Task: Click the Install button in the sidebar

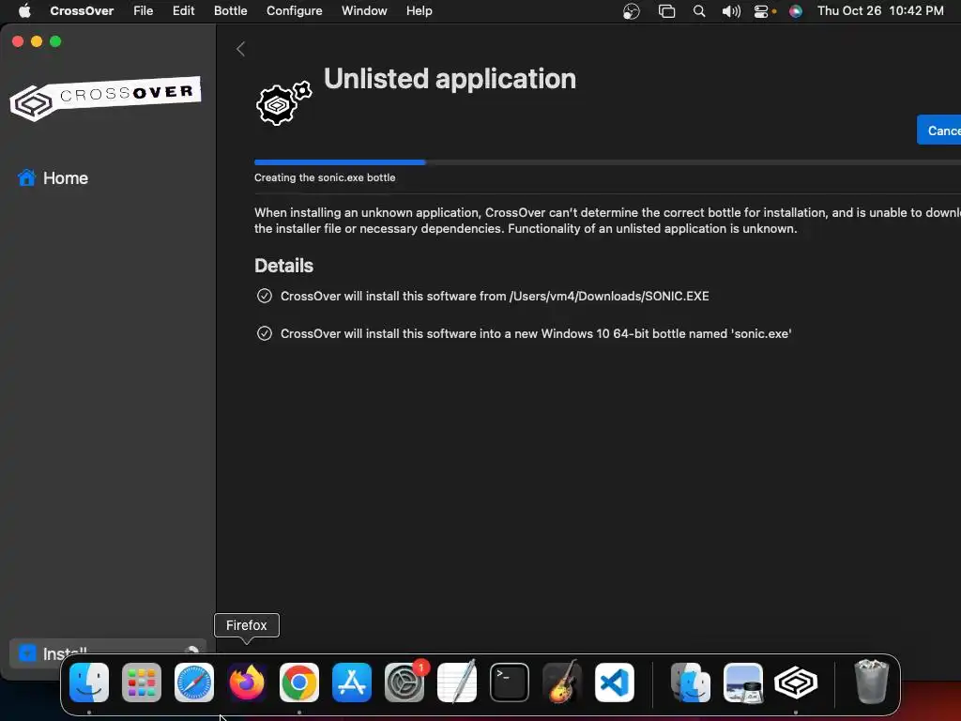Action: 108,653
